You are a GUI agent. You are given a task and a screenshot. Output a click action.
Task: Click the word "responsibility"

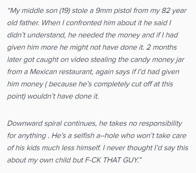pos(161,124)
